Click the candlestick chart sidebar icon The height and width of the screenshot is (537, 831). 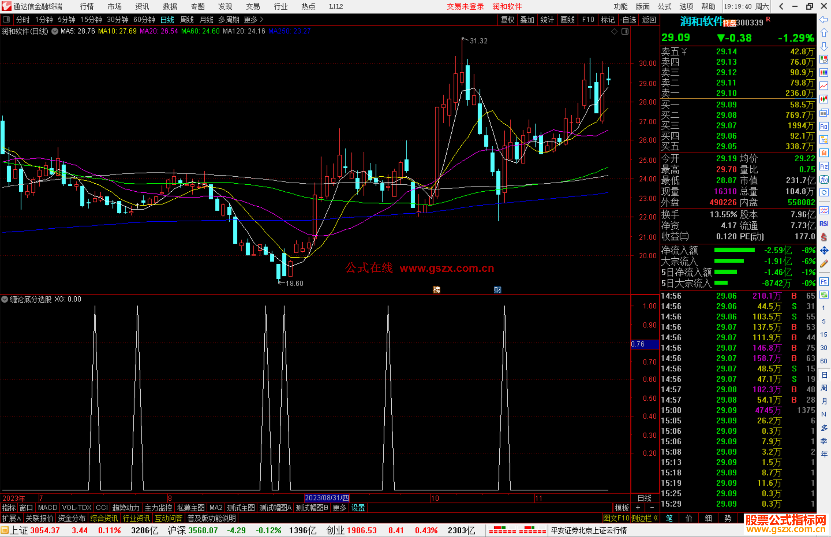tap(824, 99)
